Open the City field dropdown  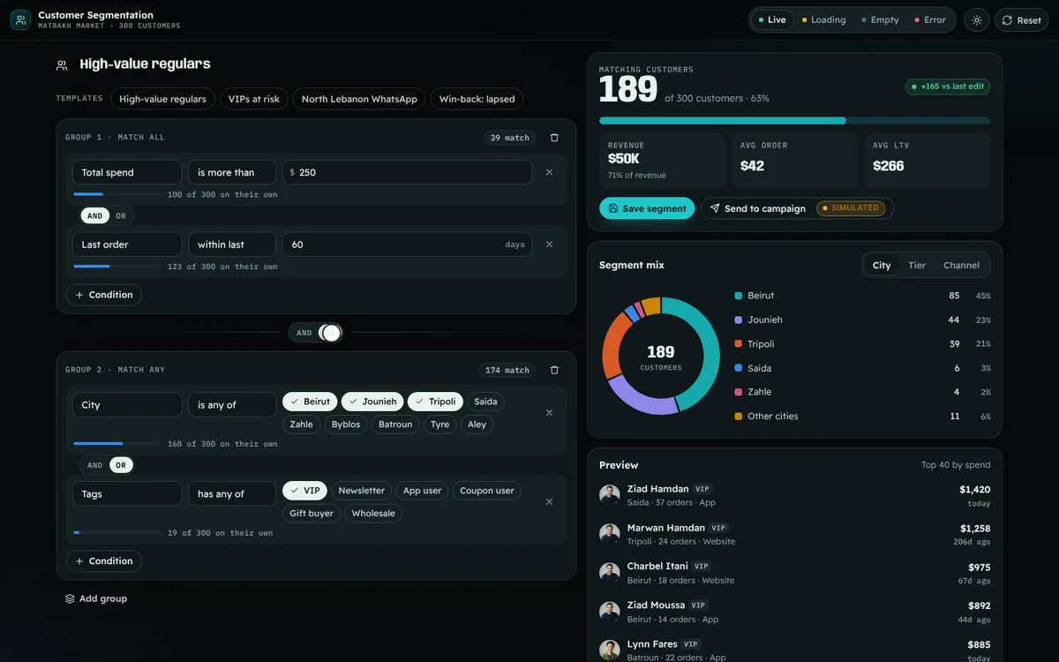[127, 405]
